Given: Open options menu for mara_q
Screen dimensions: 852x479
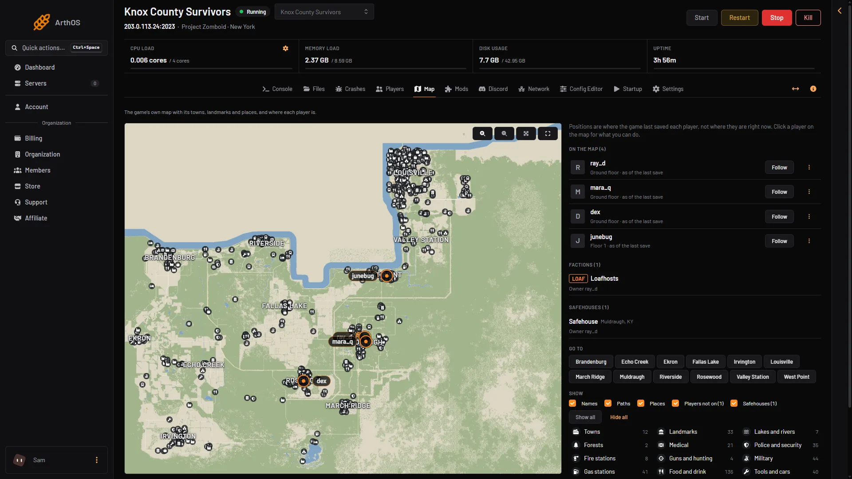Looking at the screenshot, I should coord(809,192).
